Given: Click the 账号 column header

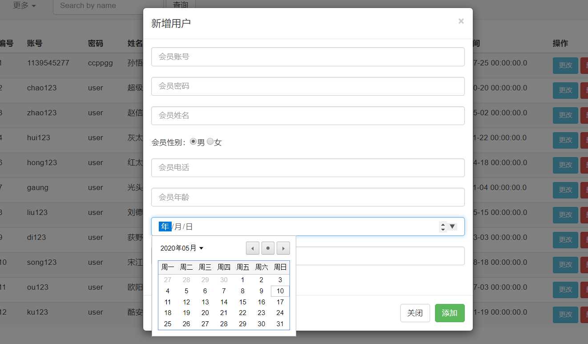Looking at the screenshot, I should (x=35, y=43).
